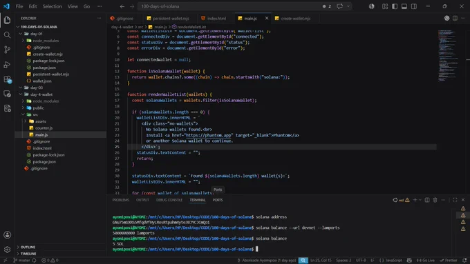Toggle the bottom panel visibility
Image resolution: width=470 pixels, height=264 pixels.
coord(404,6)
